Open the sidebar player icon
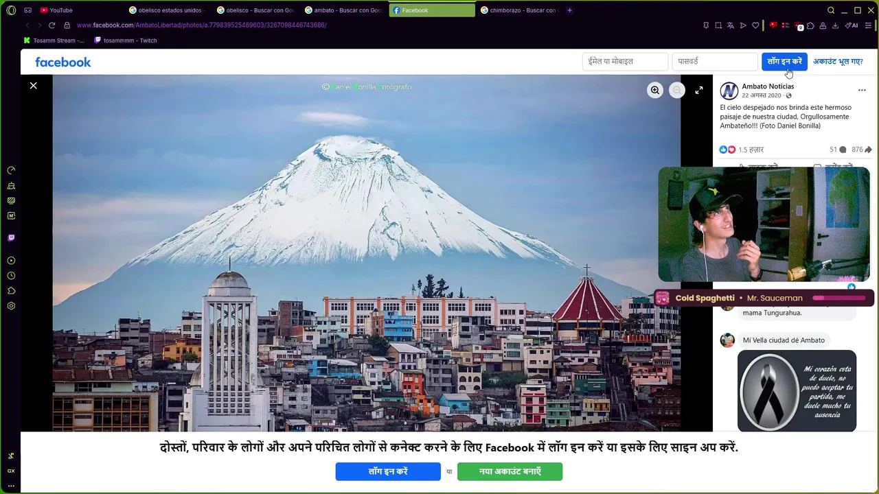 coord(11,261)
